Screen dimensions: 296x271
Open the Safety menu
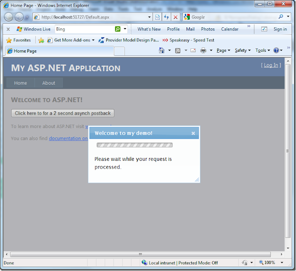(x=242, y=51)
